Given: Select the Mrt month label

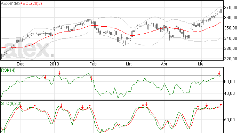Looking at the screenshot, I should point(129,64).
